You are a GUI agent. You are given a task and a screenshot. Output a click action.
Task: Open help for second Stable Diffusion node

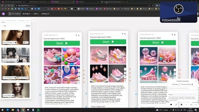coord(123,34)
